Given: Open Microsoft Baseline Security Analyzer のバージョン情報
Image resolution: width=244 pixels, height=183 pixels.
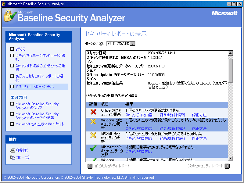Looking at the screenshot, I should 37,116.
